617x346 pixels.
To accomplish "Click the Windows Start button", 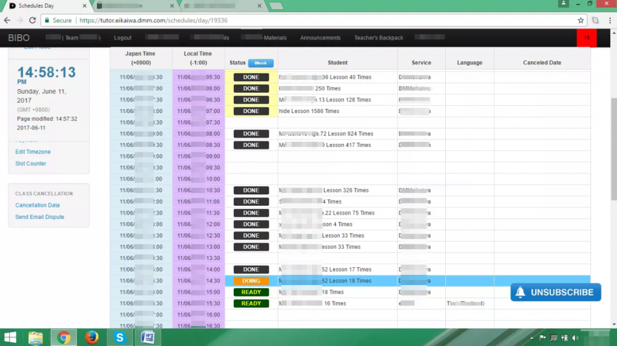I will coord(10,338).
